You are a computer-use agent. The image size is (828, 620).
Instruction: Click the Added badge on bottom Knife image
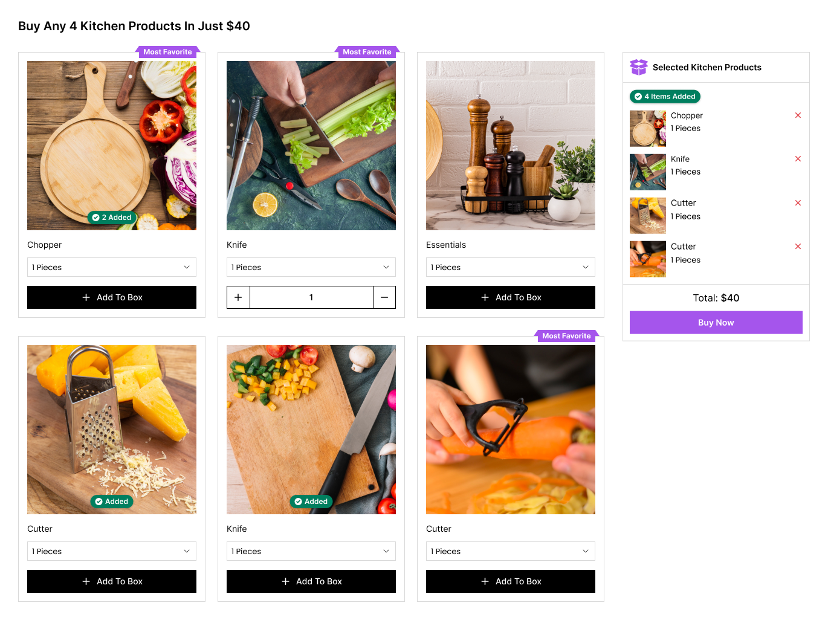(311, 502)
